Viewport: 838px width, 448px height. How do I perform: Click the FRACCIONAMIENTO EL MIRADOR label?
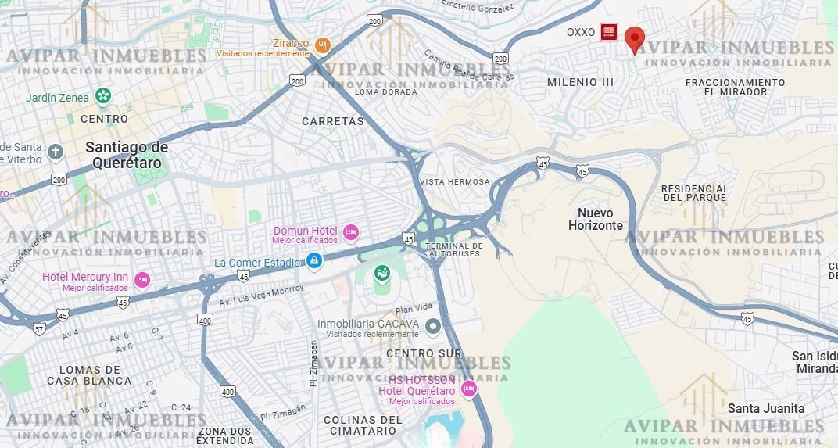click(x=736, y=87)
